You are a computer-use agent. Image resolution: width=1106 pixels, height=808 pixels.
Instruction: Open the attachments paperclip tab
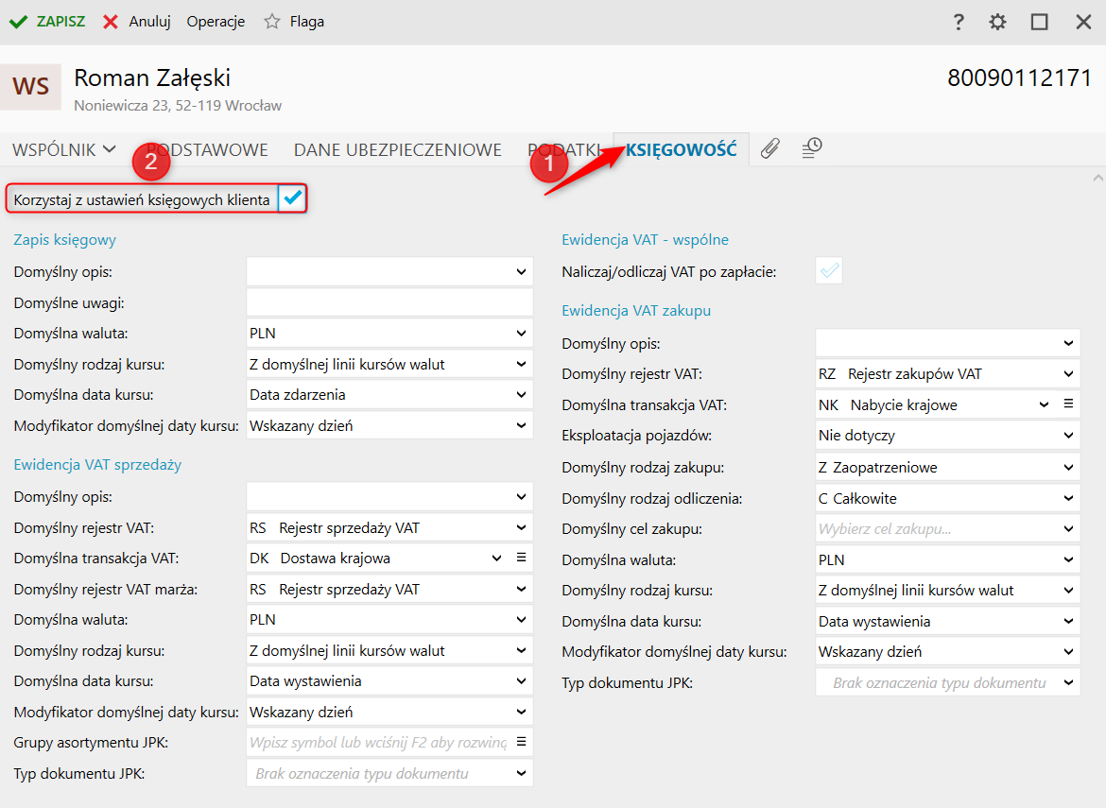point(770,148)
